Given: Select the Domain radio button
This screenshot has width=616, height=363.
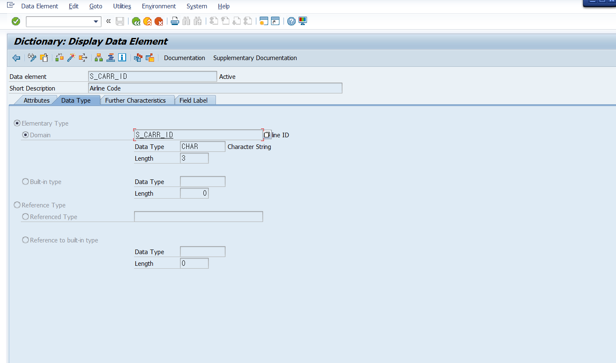Looking at the screenshot, I should [x=25, y=135].
